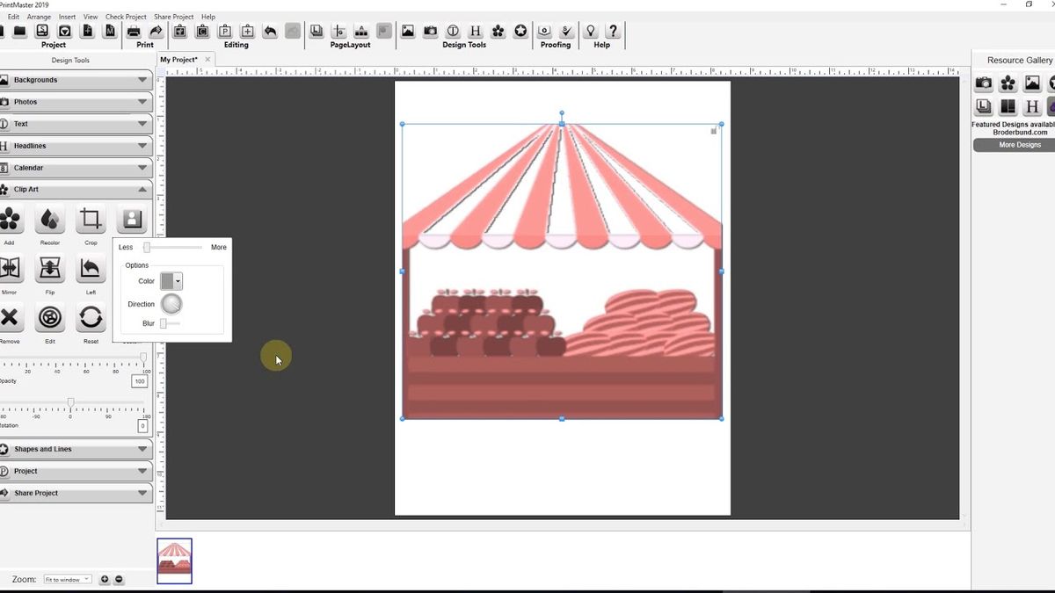Click the flower icon in Resource Gallery
Image resolution: width=1055 pixels, height=593 pixels.
click(1008, 83)
